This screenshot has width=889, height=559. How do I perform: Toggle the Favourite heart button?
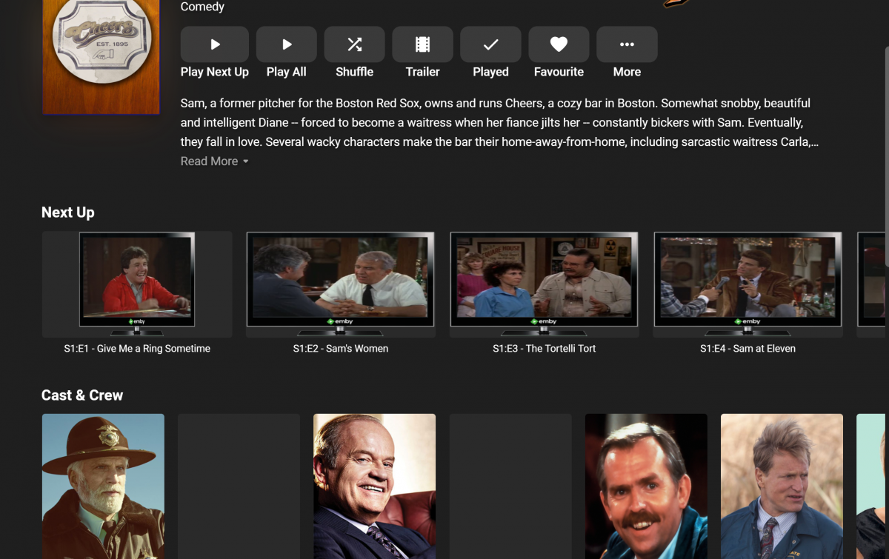559,44
